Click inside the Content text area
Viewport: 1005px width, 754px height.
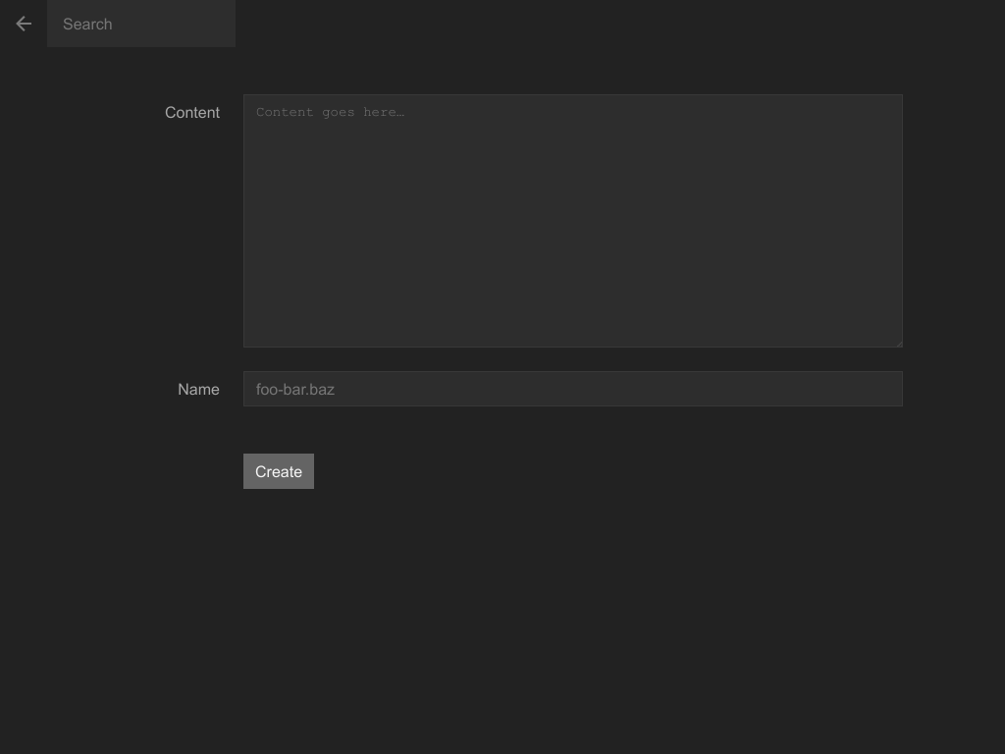tap(572, 221)
